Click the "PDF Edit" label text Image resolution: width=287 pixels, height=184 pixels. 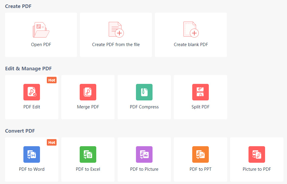tap(32, 107)
